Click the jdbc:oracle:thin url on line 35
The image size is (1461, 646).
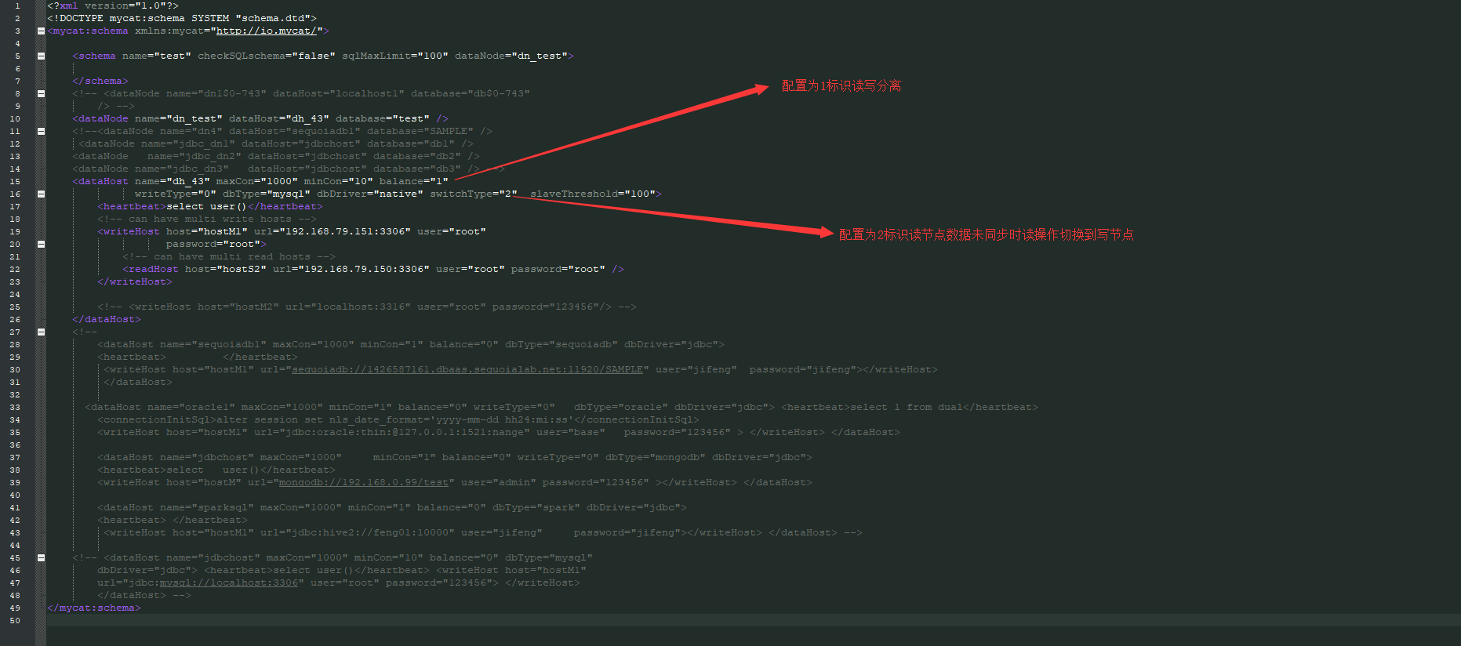pyautogui.click(x=392, y=433)
